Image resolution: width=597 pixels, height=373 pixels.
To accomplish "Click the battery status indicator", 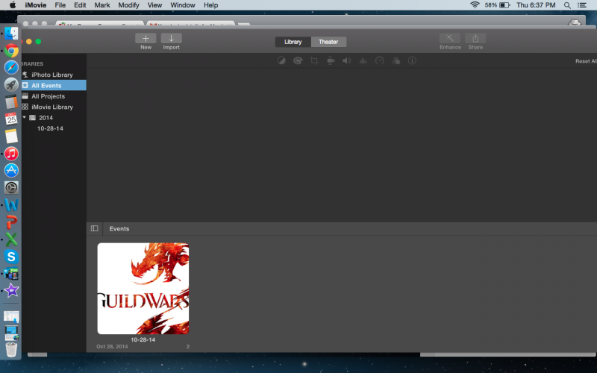I will [x=497, y=5].
